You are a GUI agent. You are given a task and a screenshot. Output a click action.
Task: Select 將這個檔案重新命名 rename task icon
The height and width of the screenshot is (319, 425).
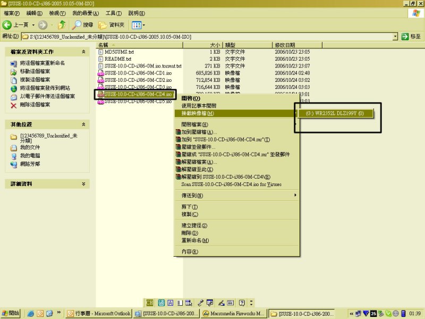14,63
